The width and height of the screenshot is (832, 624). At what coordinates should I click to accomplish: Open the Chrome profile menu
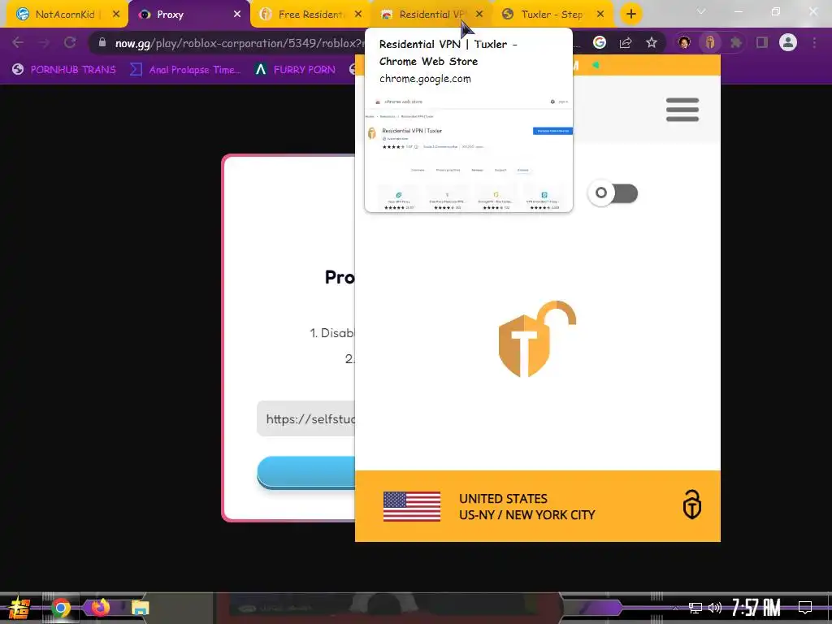tap(788, 42)
